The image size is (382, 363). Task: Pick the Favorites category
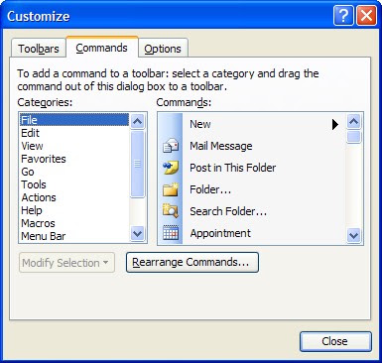(x=74, y=159)
